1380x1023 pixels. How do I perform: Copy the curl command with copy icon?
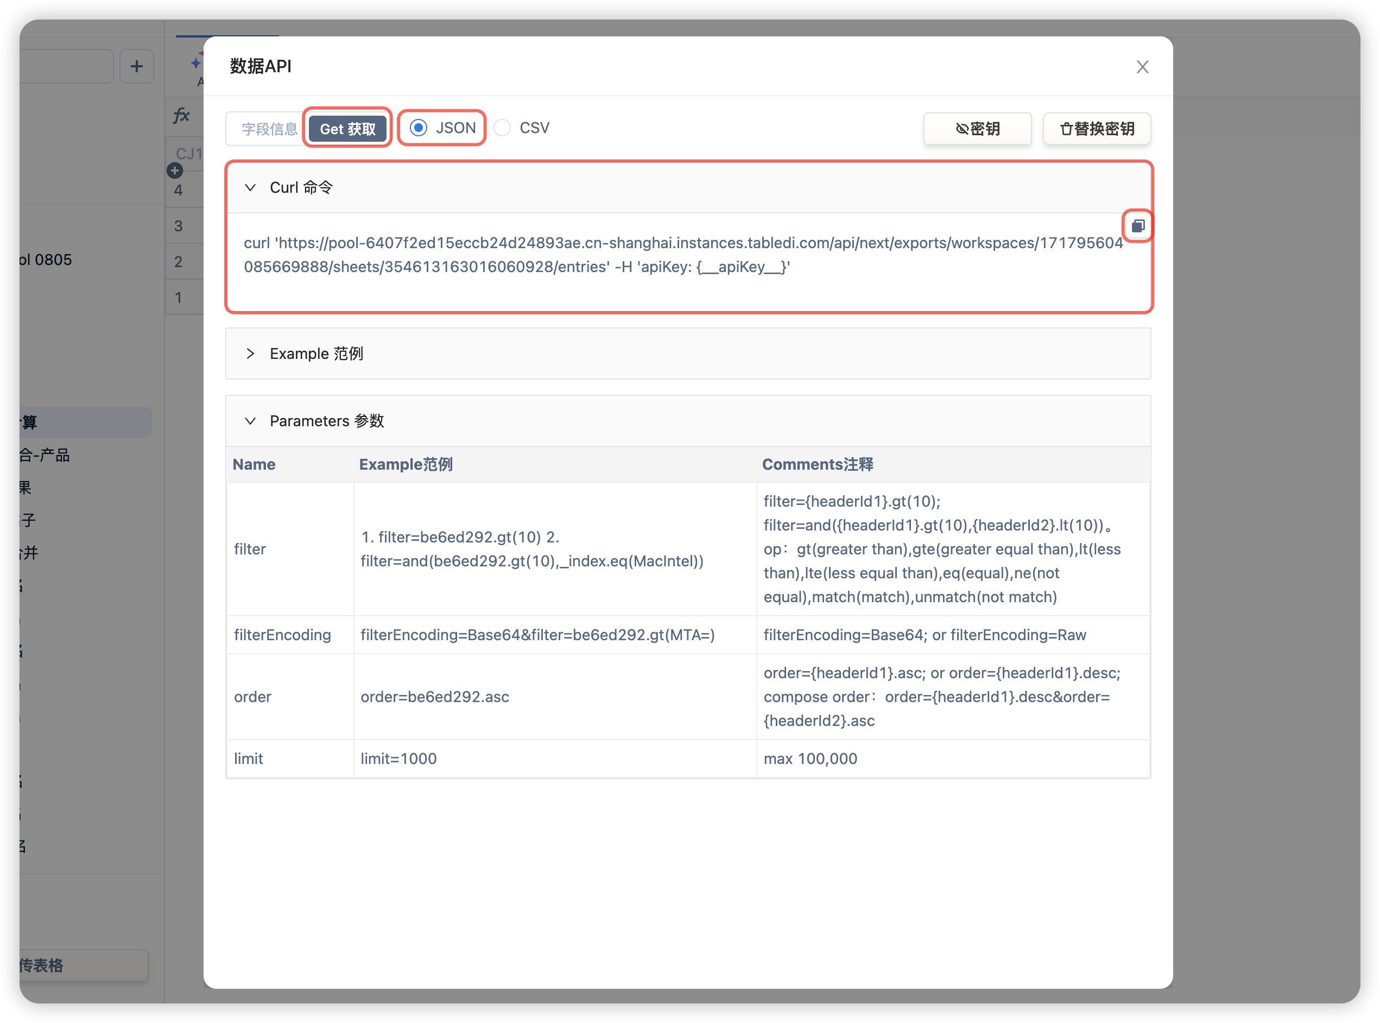(1137, 226)
